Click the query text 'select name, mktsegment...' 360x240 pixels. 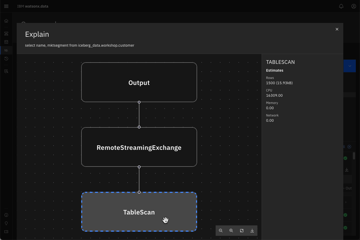(x=80, y=45)
